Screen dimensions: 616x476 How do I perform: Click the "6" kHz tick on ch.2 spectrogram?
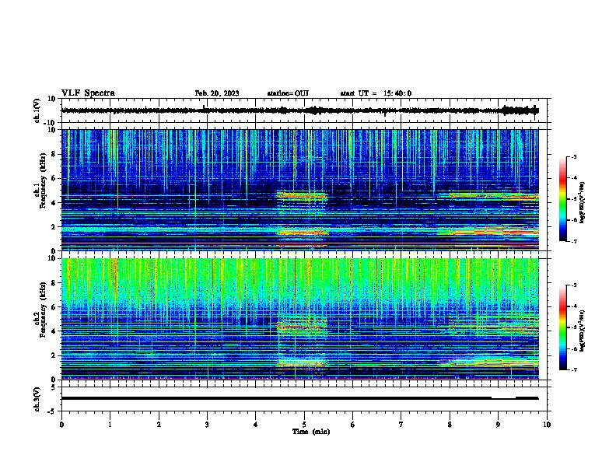click(54, 307)
